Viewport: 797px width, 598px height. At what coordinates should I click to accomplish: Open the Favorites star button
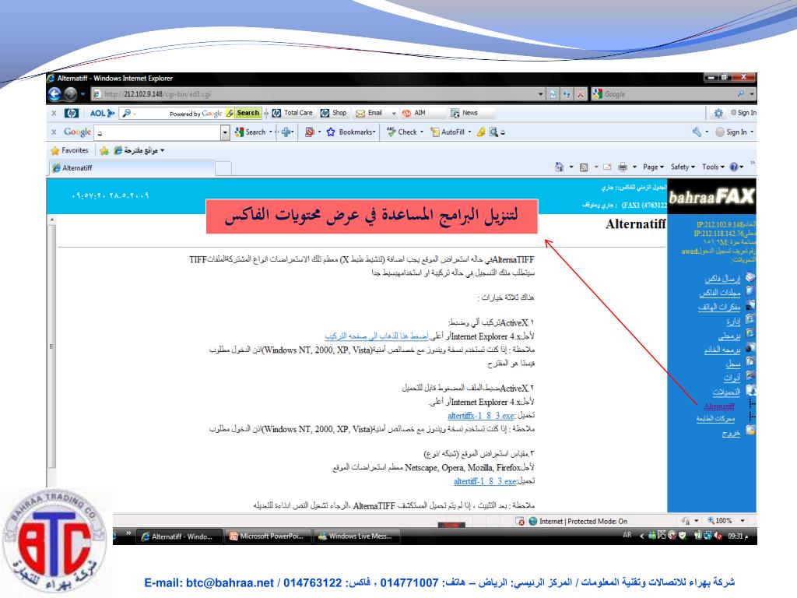69,150
